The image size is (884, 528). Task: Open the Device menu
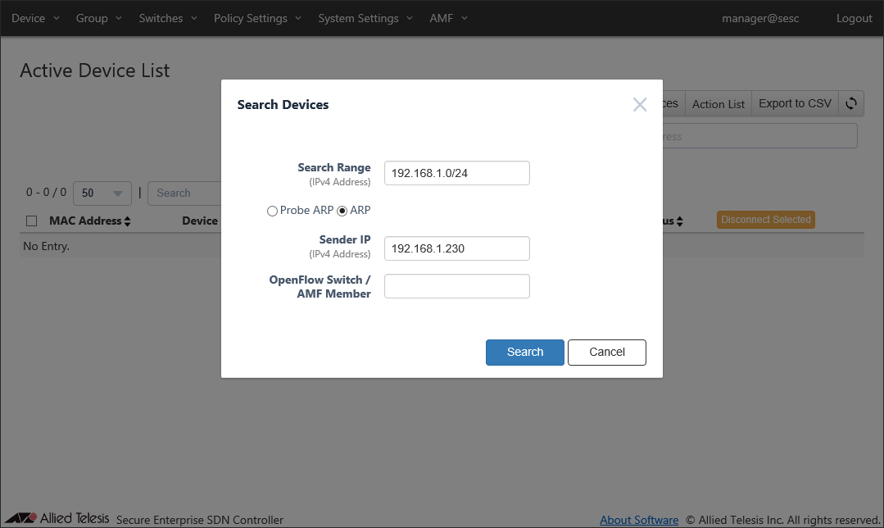tap(35, 18)
